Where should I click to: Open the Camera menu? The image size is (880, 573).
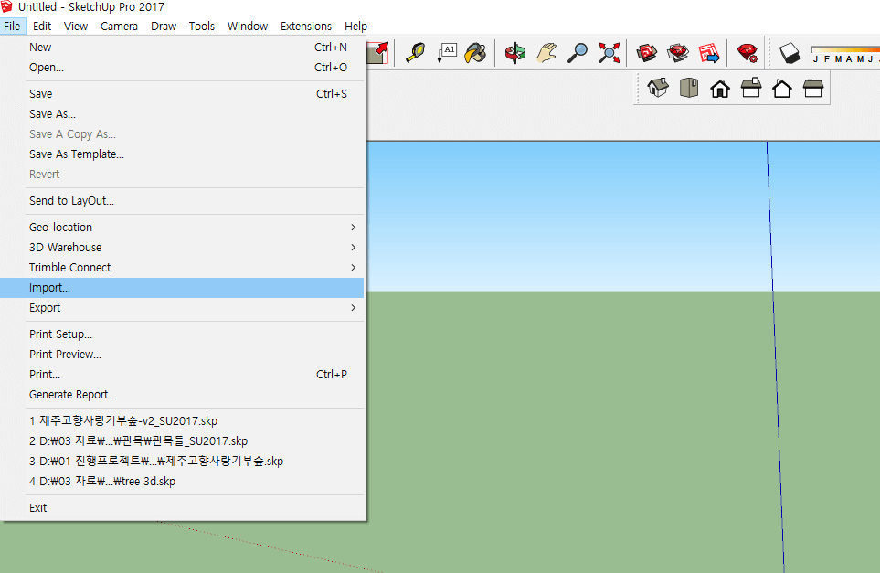pos(119,26)
